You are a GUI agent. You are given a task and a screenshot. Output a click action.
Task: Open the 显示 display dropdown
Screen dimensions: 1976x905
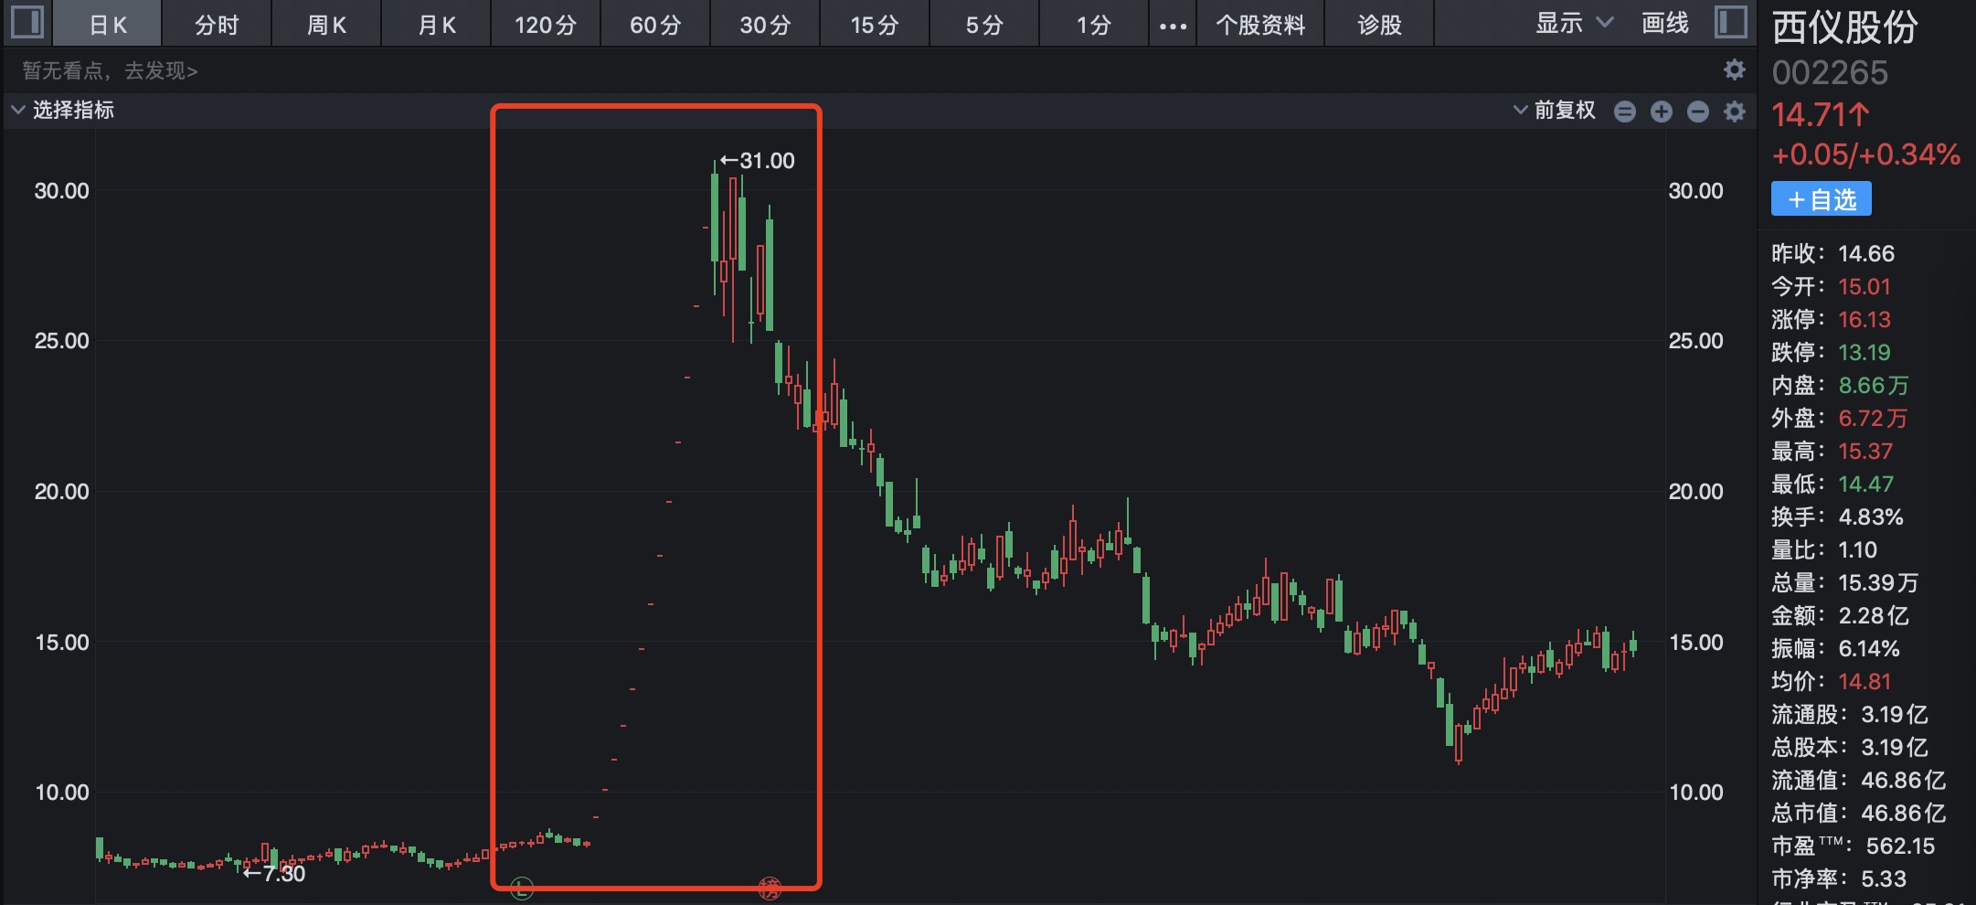[x=1574, y=24]
